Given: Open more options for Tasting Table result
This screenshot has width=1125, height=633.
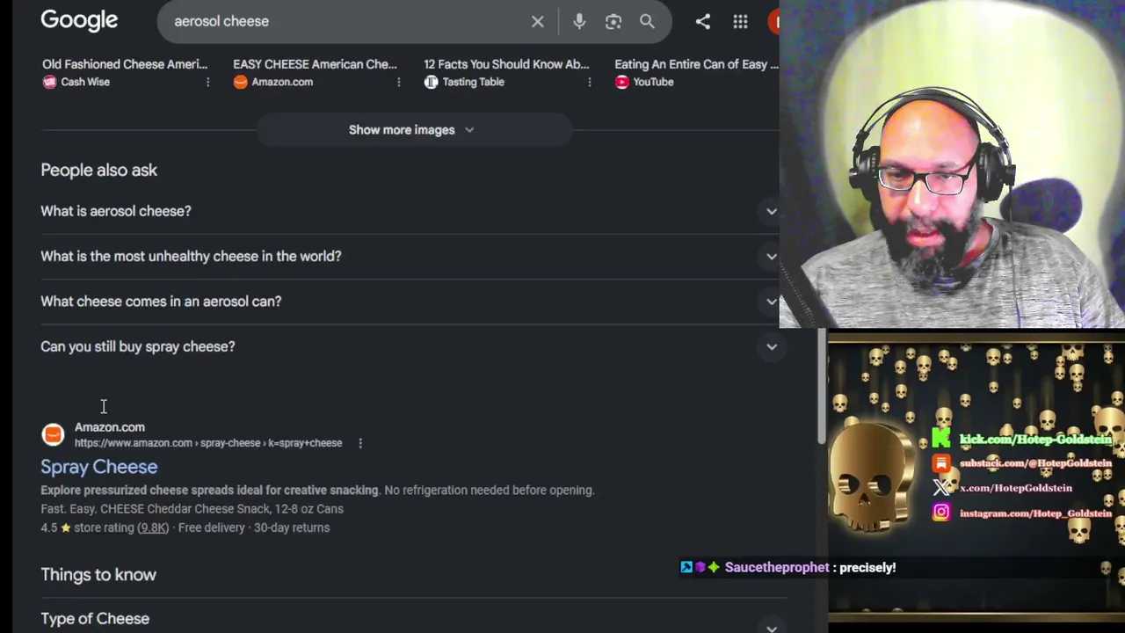Looking at the screenshot, I should [x=589, y=82].
